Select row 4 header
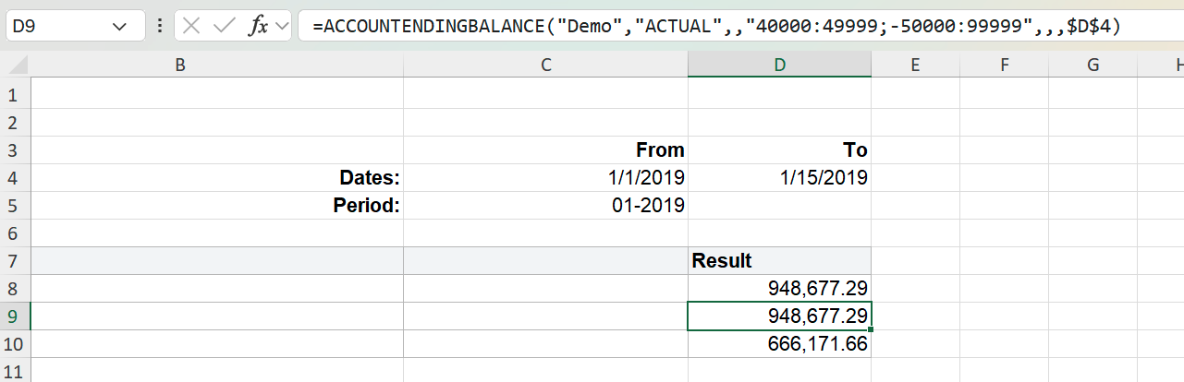This screenshot has width=1184, height=382. pos(16,177)
